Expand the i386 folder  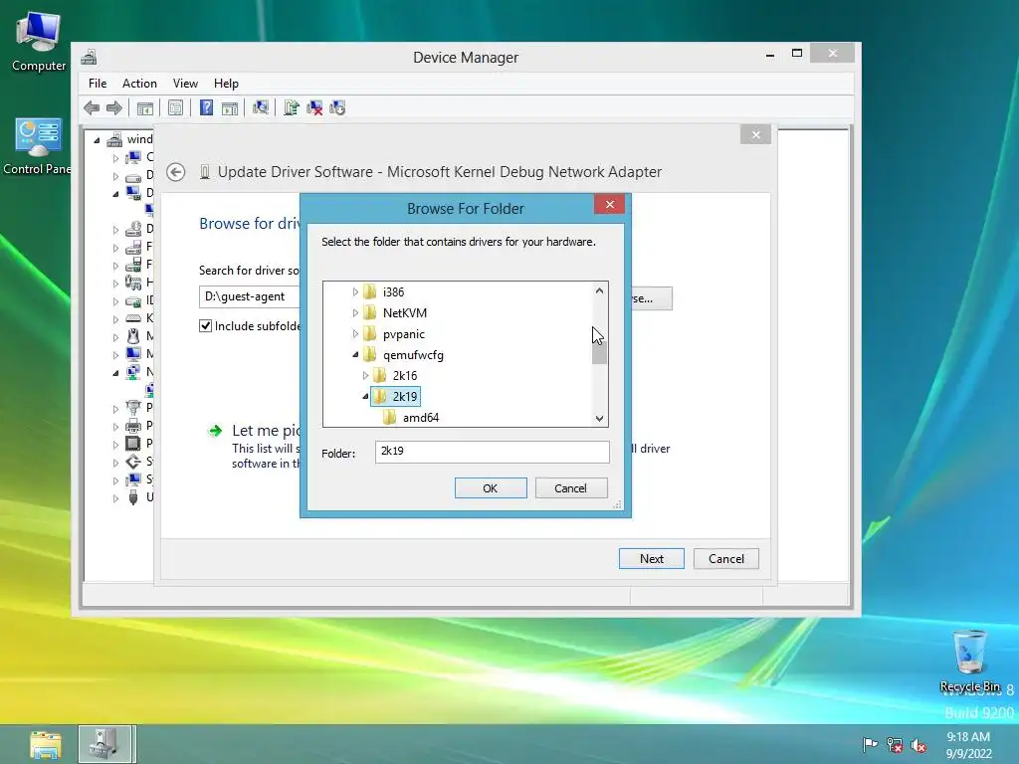pos(355,292)
